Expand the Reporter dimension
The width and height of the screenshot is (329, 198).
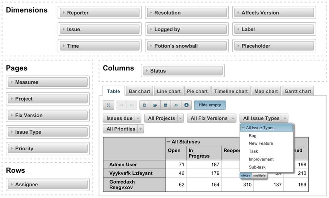tap(99, 13)
